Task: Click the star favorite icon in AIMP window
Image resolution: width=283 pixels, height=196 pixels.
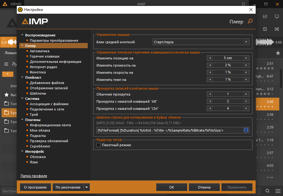Action: point(278,53)
